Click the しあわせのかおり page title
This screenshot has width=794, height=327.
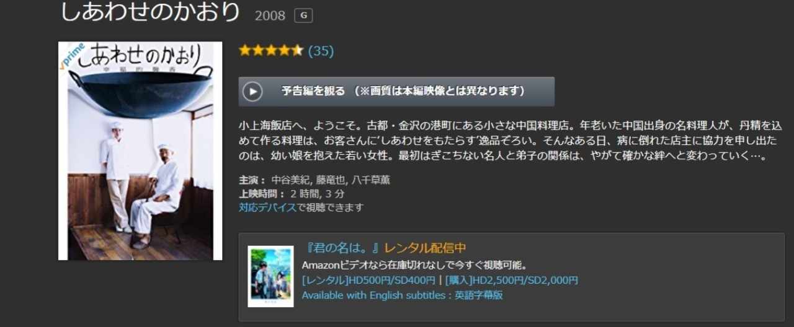[x=149, y=12]
